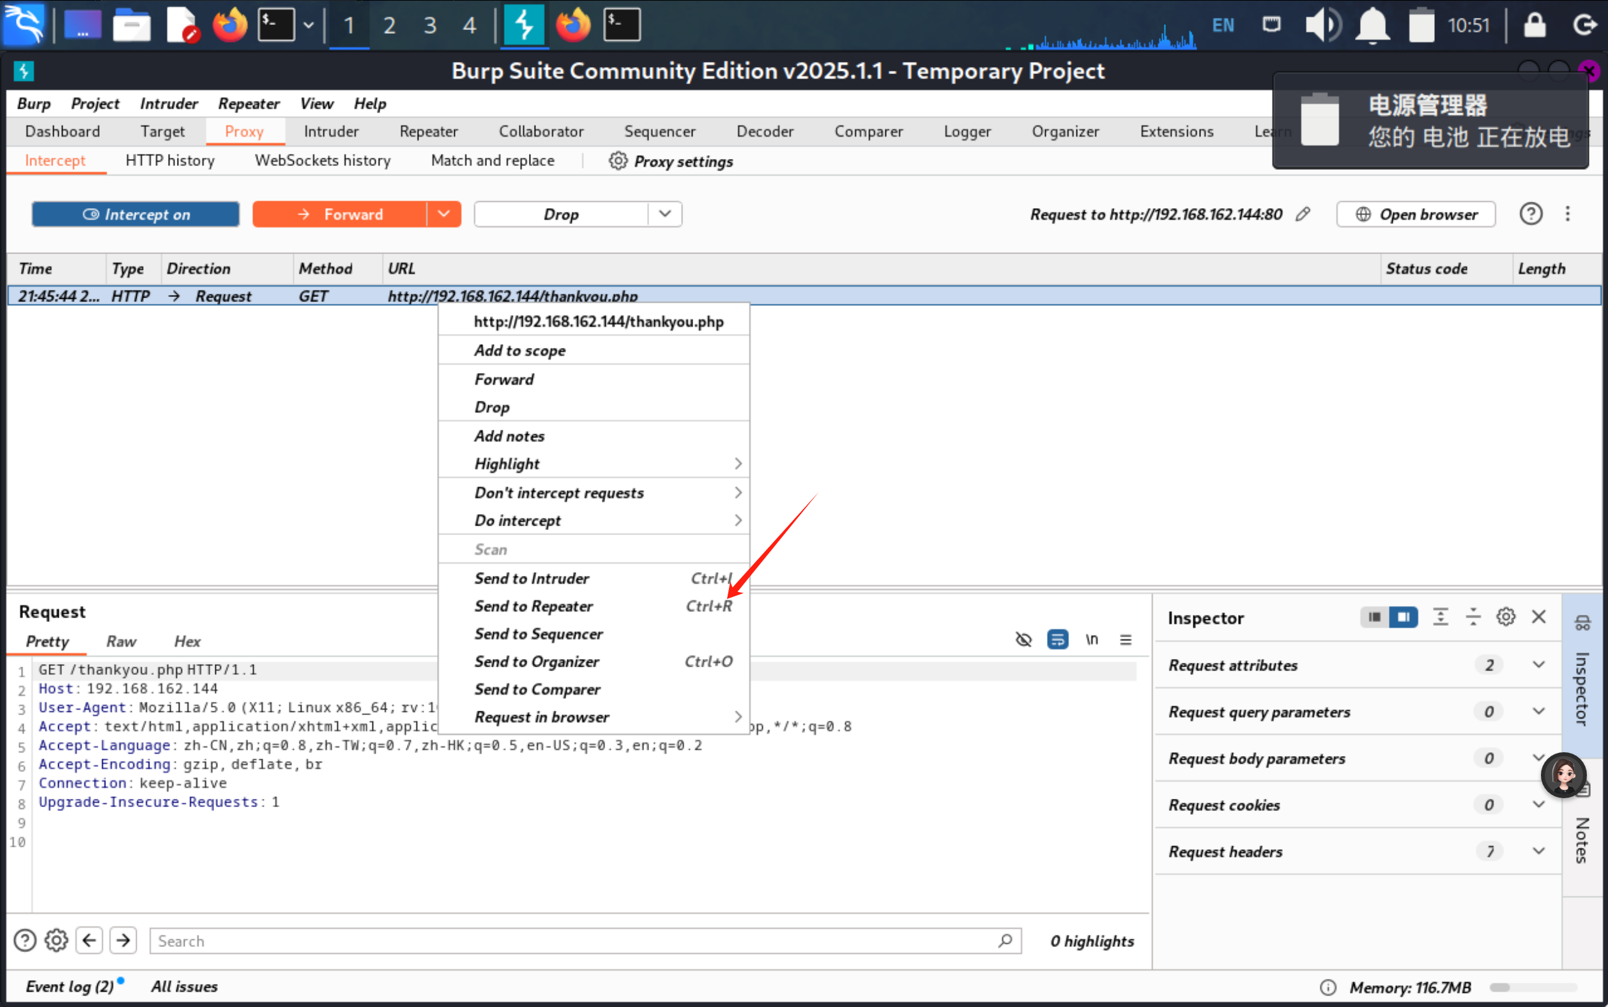Open the Proxy settings gear
The image size is (1608, 1007).
tap(618, 160)
